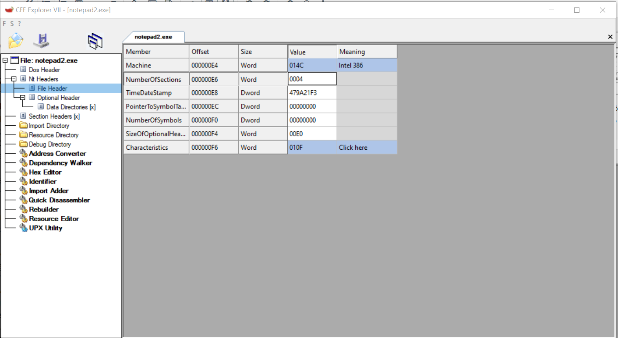The image size is (618, 338).
Task: Launch the Import Adder tool icon
Action: [24, 190]
